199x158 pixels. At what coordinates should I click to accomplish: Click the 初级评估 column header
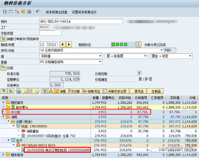coord(125,98)
